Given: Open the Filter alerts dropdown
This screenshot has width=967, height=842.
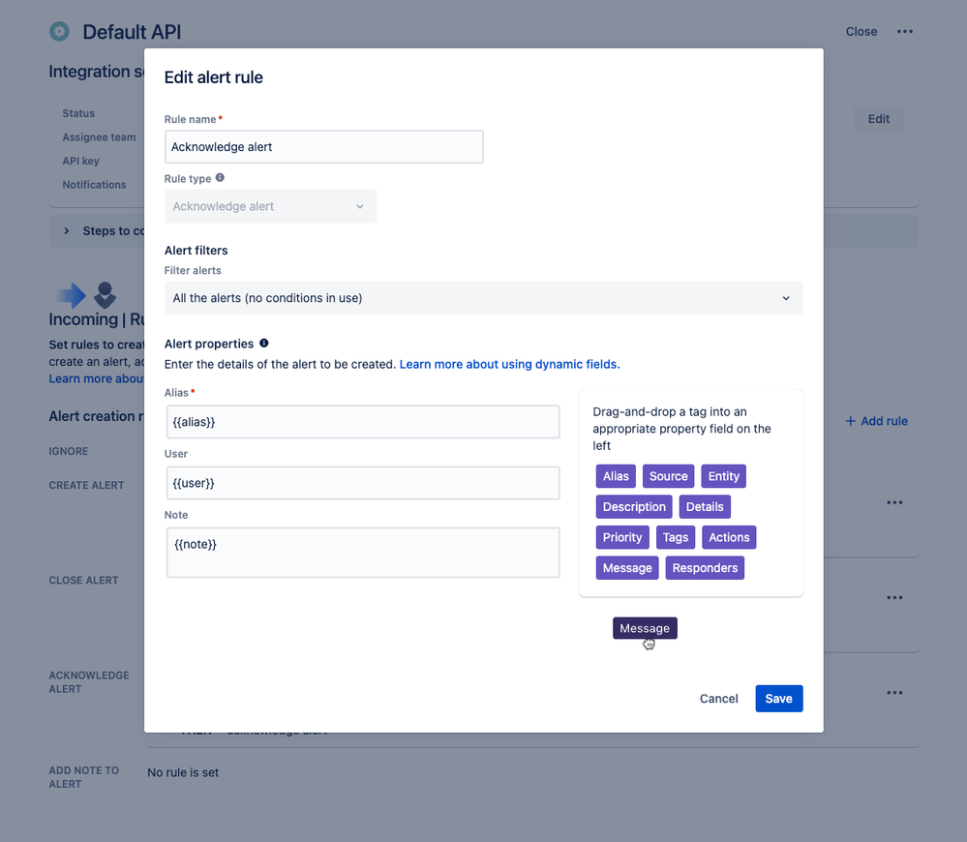Looking at the screenshot, I should coord(484,298).
